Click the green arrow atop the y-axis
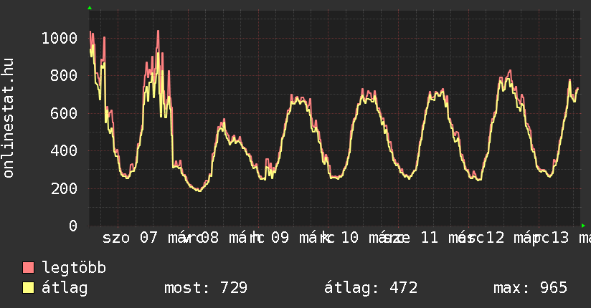Image resolution: width=591 pixels, height=308 pixels. (90, 7)
